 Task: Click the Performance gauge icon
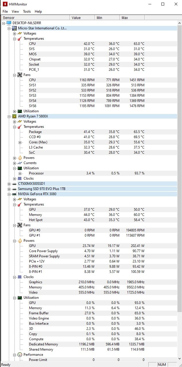(20, 355)
